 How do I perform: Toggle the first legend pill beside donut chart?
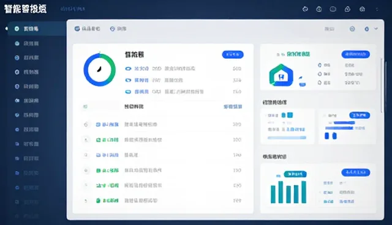click(x=128, y=68)
